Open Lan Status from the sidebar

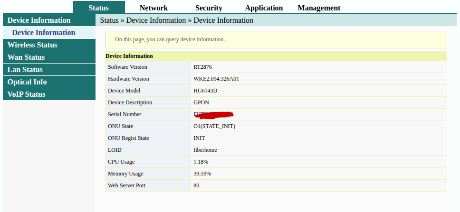click(25, 70)
